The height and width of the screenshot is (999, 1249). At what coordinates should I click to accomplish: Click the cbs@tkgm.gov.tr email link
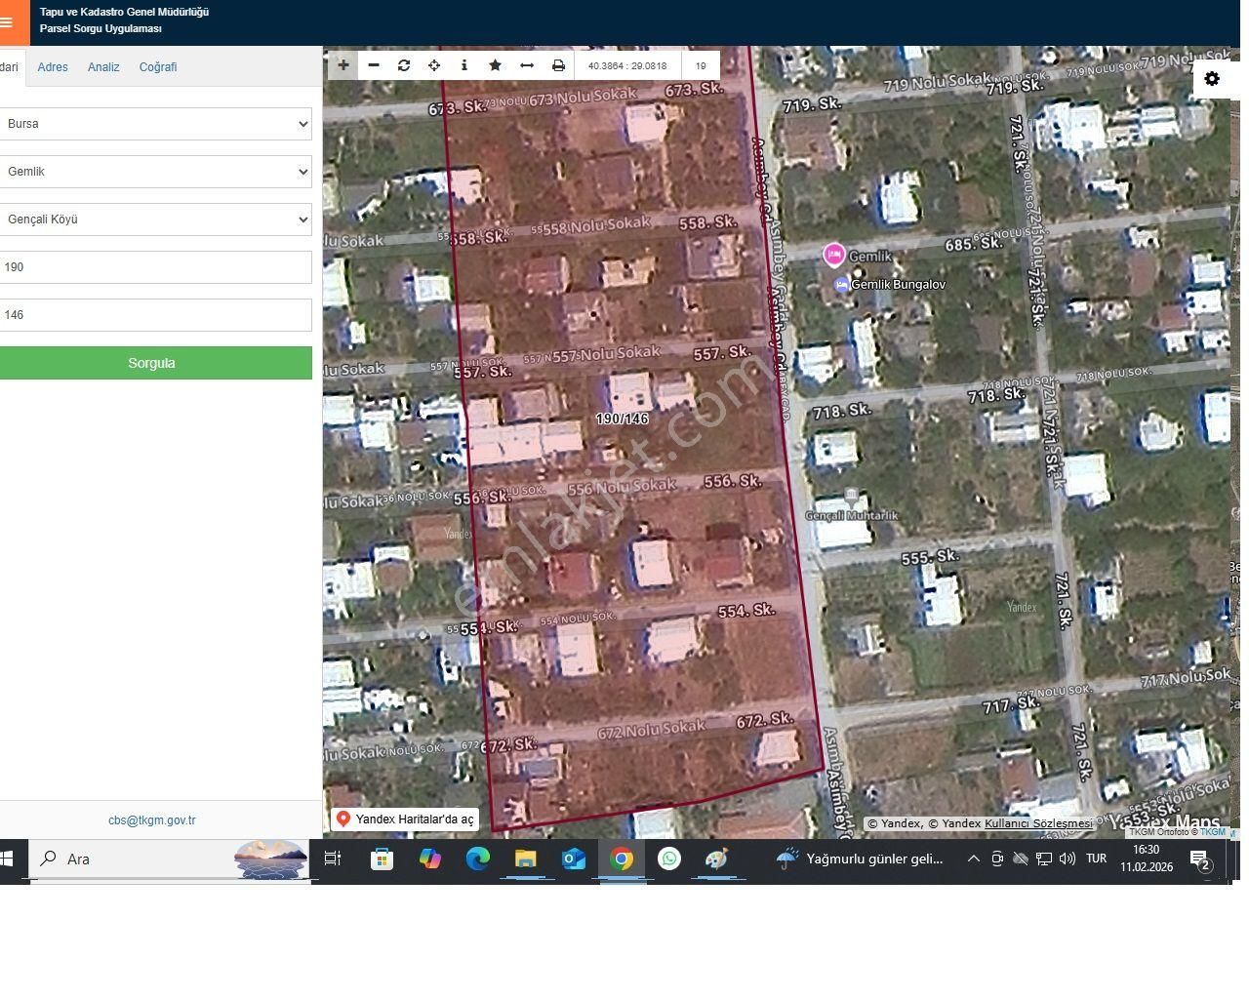(x=152, y=820)
